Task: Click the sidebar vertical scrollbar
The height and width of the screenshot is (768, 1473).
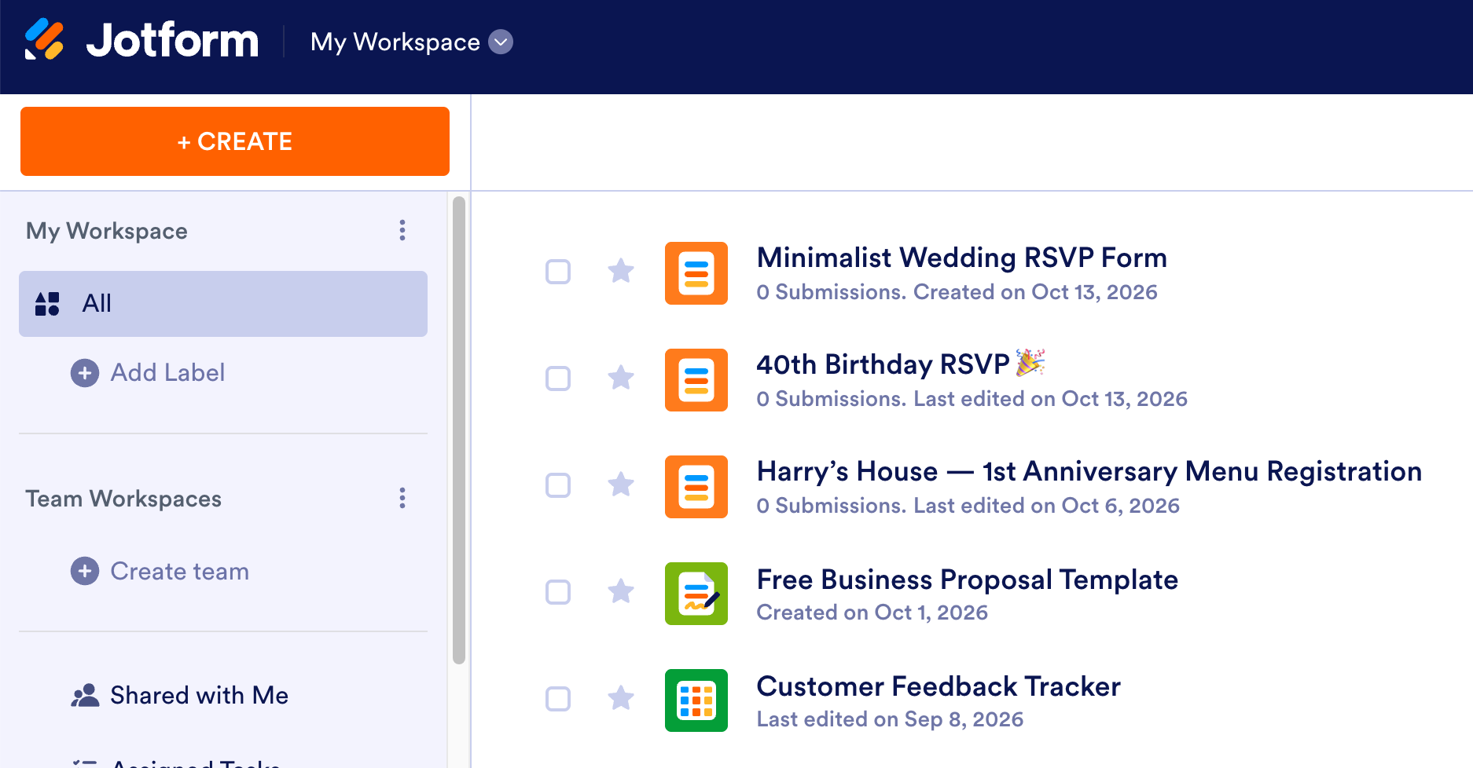Action: pos(459,430)
